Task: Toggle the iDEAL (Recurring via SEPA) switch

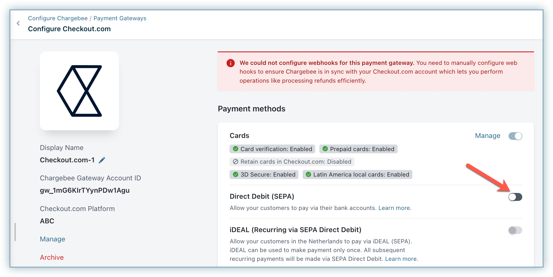Action: (x=515, y=230)
